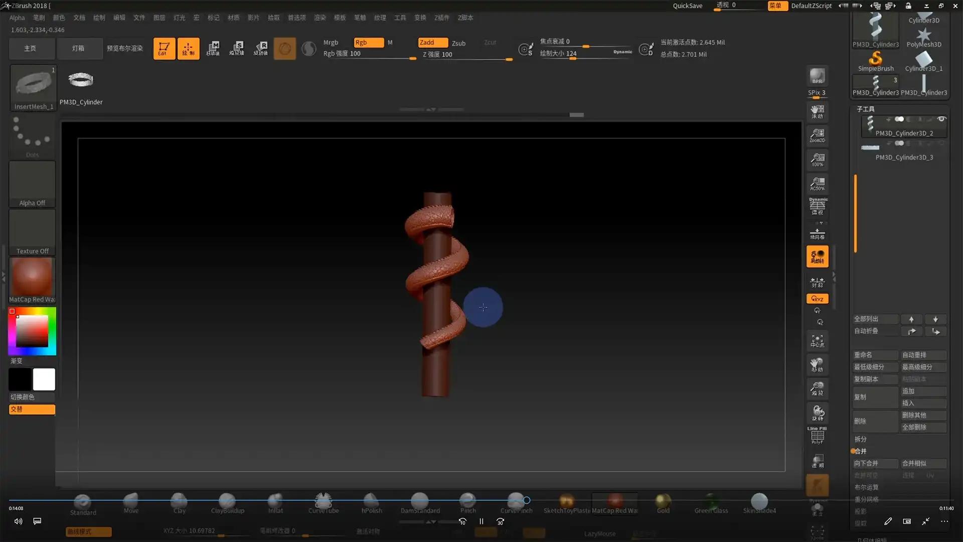The width and height of the screenshot is (963, 542).
Task: Toggle Dynamic perspective view button
Action: 817,206
